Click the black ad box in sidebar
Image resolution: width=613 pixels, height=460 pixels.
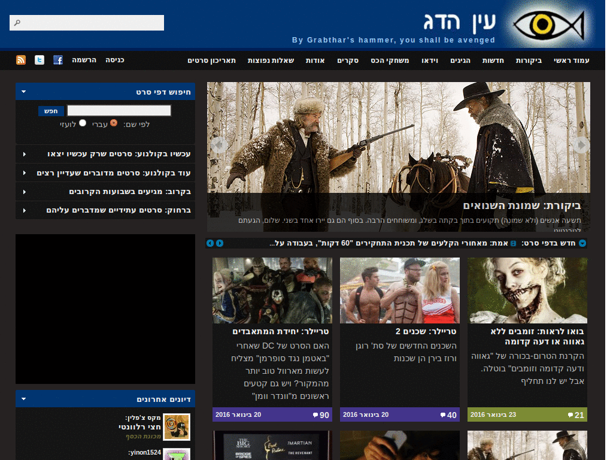click(105, 309)
